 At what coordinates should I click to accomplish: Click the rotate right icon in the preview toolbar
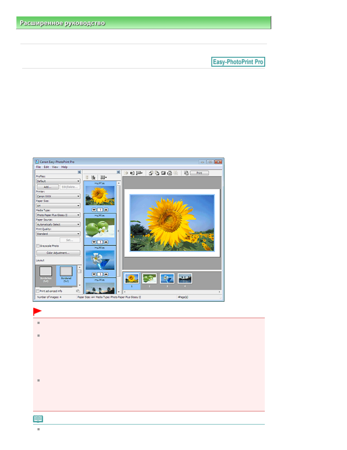tap(157, 173)
